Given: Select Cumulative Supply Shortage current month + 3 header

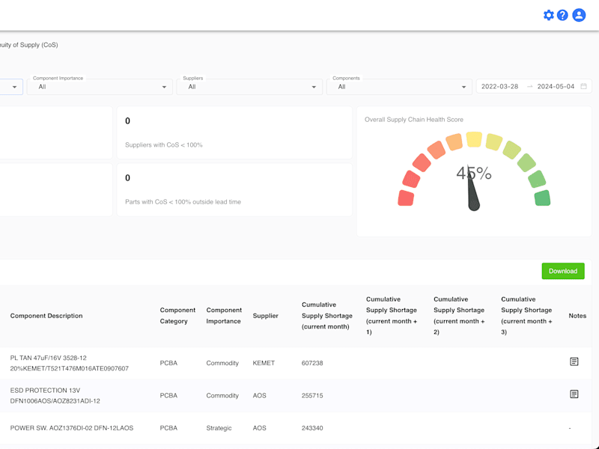Looking at the screenshot, I should [526, 316].
